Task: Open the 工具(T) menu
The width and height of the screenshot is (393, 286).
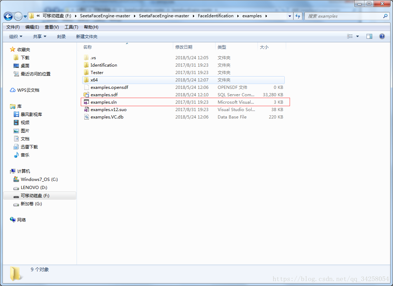Action: [71, 27]
